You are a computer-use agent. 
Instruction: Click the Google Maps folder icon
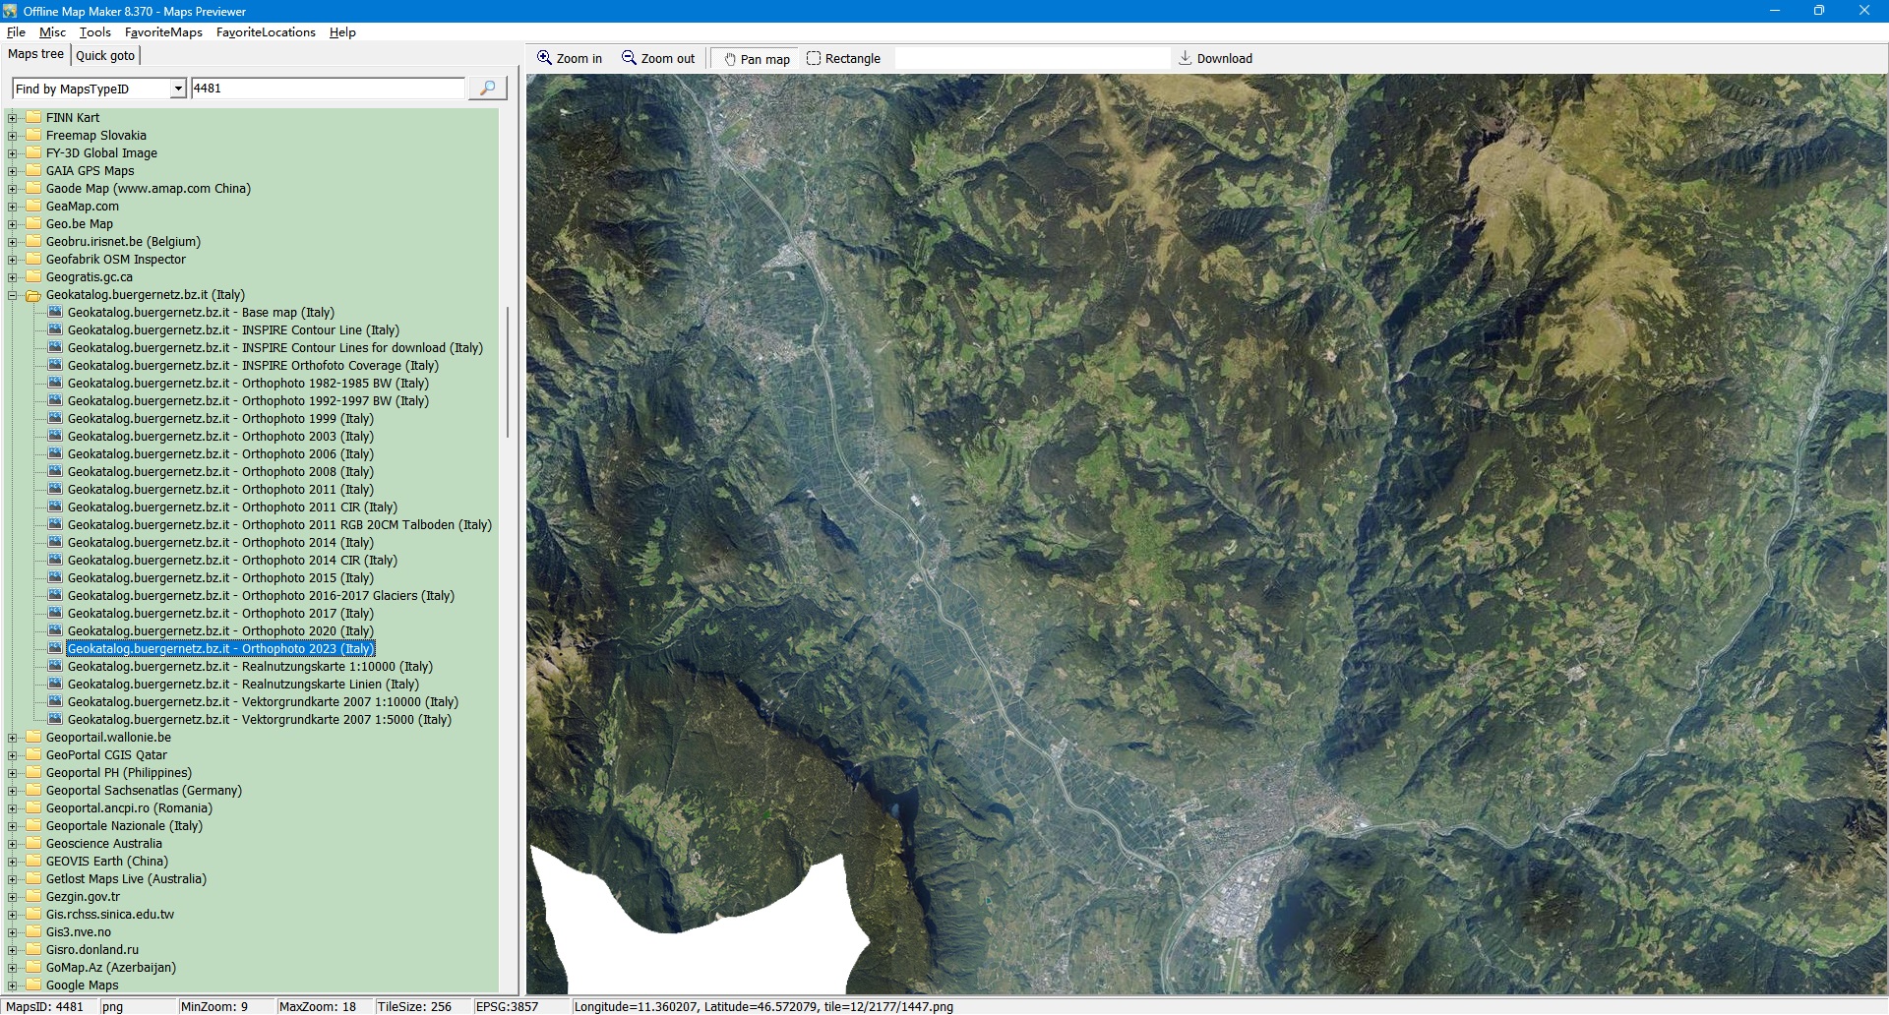click(33, 985)
